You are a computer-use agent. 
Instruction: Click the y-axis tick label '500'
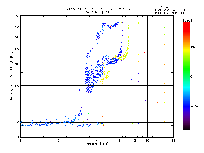tap(17, 37)
